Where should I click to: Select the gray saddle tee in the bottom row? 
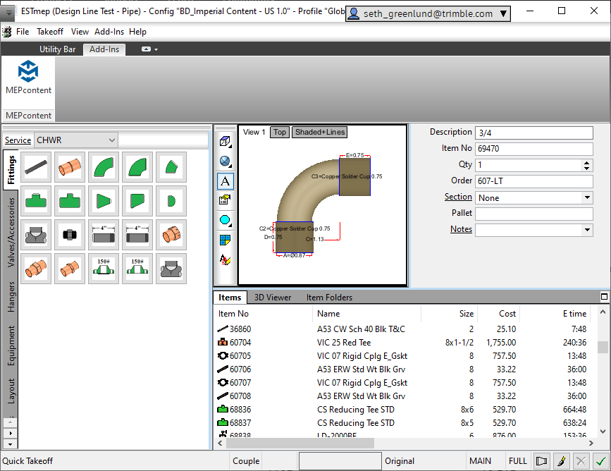coord(171,269)
